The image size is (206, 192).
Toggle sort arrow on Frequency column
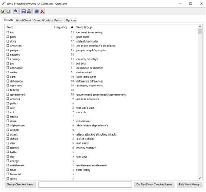coord(72,27)
